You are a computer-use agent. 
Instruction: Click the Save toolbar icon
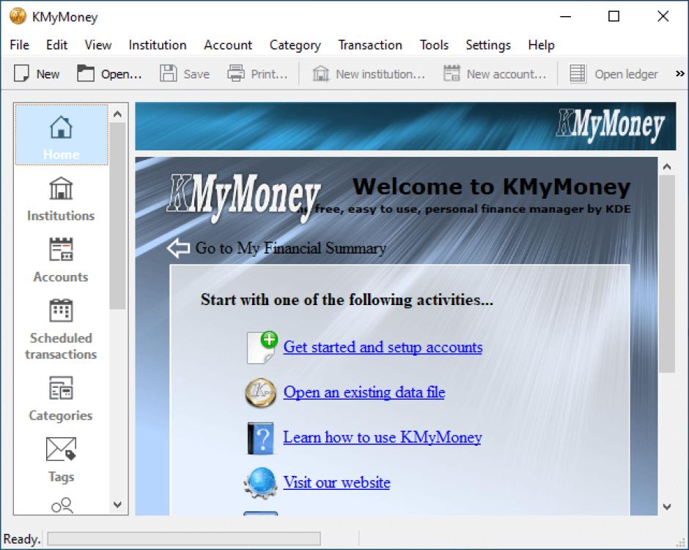pyautogui.click(x=168, y=73)
